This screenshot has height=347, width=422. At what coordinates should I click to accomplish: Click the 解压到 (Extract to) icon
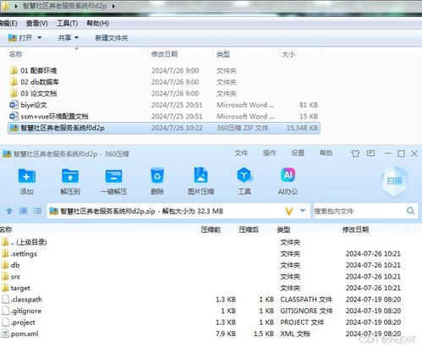(x=70, y=176)
